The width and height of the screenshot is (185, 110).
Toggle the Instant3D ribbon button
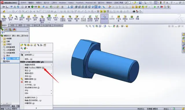coord(104,19)
